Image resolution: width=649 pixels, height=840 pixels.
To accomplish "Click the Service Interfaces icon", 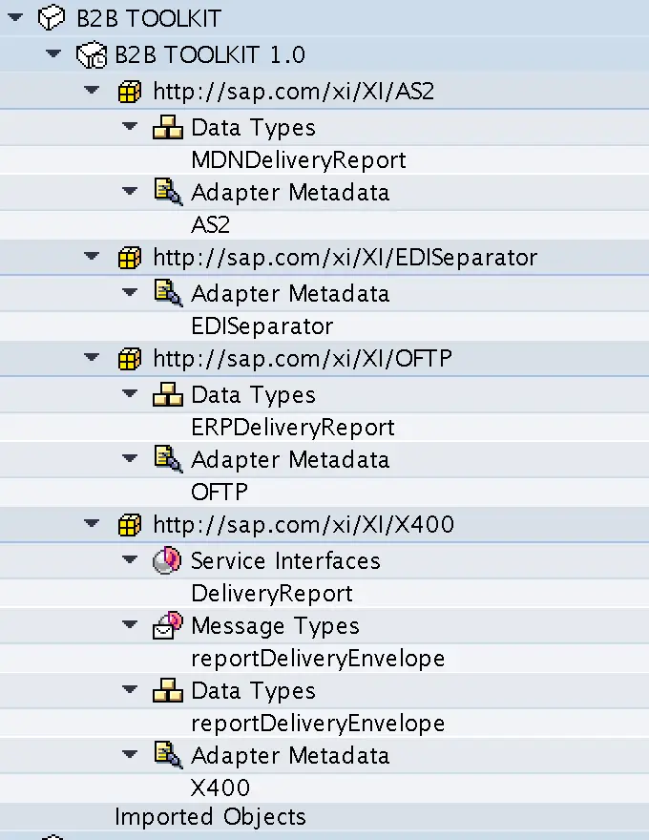I will [167, 560].
